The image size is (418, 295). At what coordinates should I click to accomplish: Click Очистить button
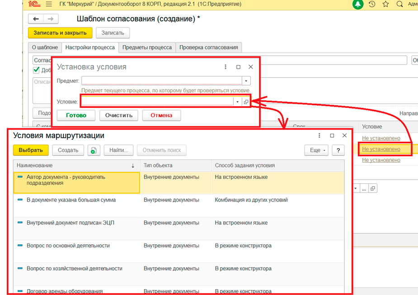pyautogui.click(x=119, y=115)
